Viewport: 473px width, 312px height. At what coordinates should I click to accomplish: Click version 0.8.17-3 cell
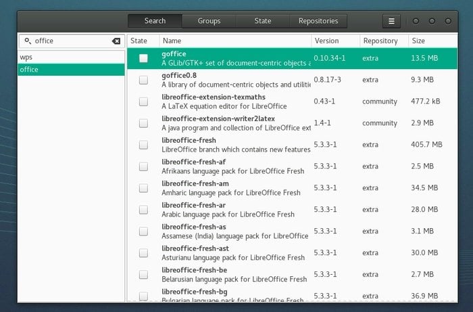coord(327,80)
